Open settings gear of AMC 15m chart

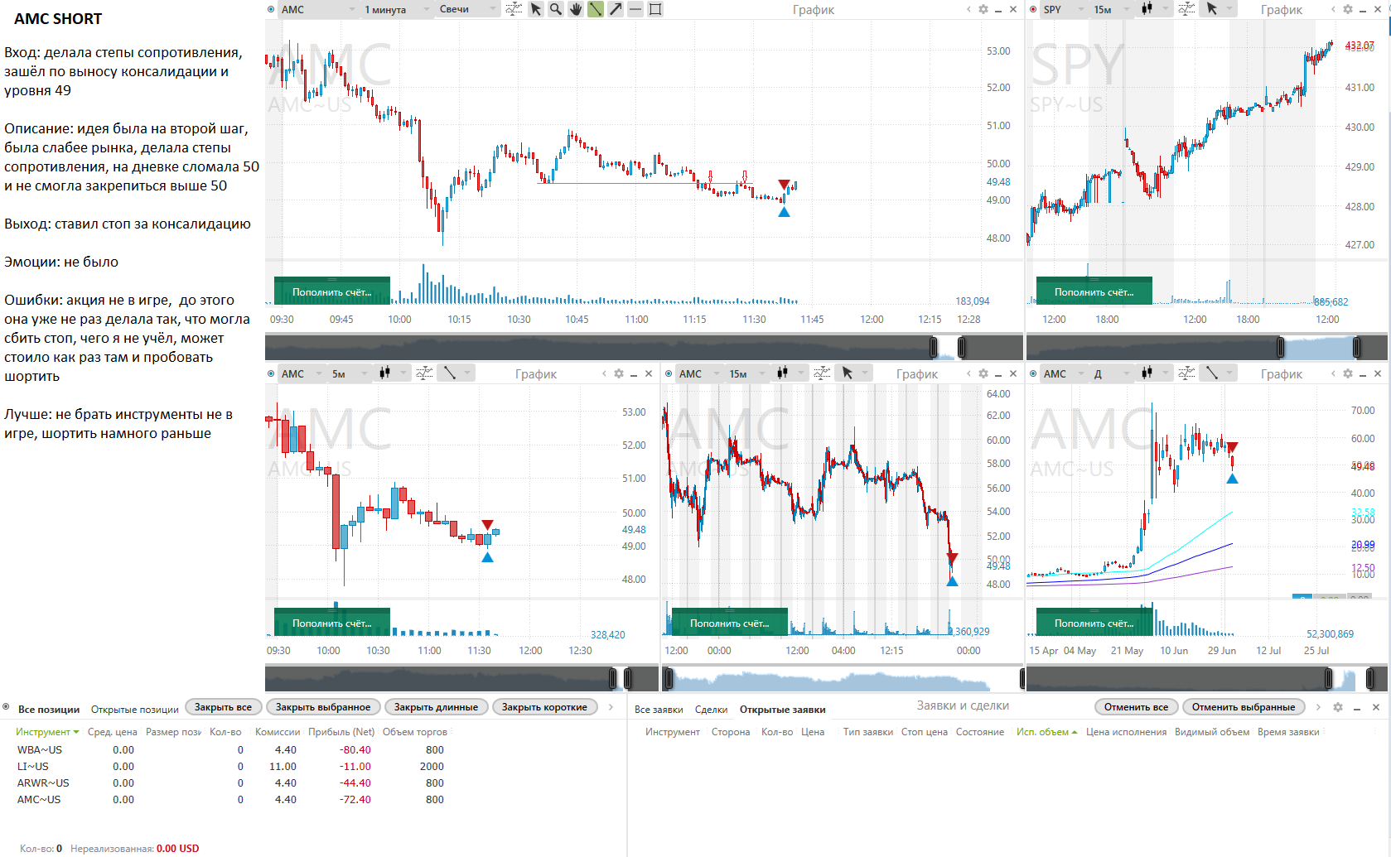[983, 373]
